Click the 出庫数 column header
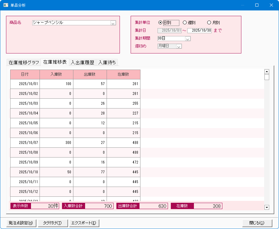The image size is (279, 229). pos(90,74)
